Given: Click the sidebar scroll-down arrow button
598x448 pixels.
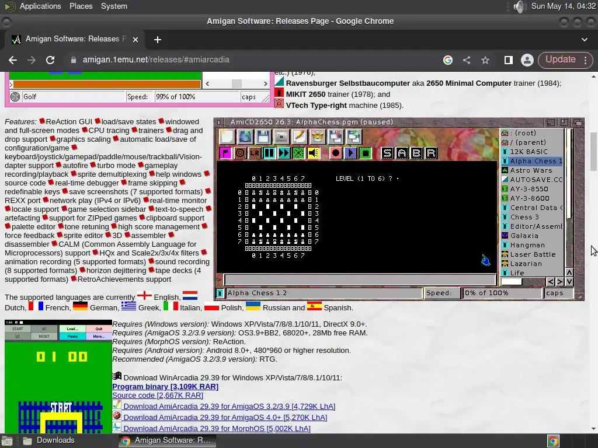Looking at the screenshot, I should point(569,282).
